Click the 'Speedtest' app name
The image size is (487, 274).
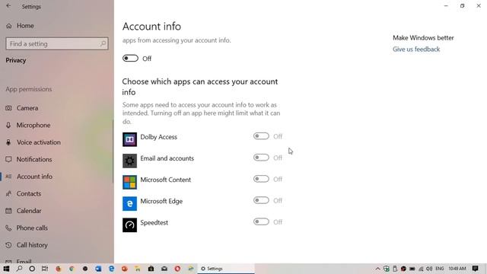click(x=154, y=223)
